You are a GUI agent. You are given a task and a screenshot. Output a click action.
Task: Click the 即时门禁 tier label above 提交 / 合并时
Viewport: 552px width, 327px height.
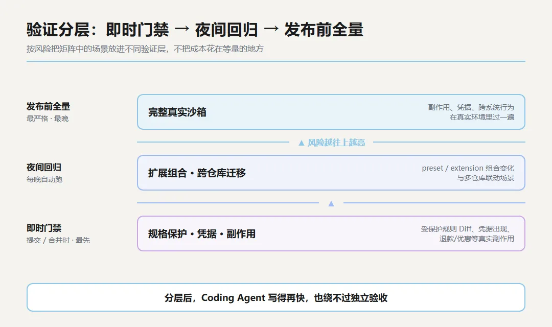click(x=44, y=228)
